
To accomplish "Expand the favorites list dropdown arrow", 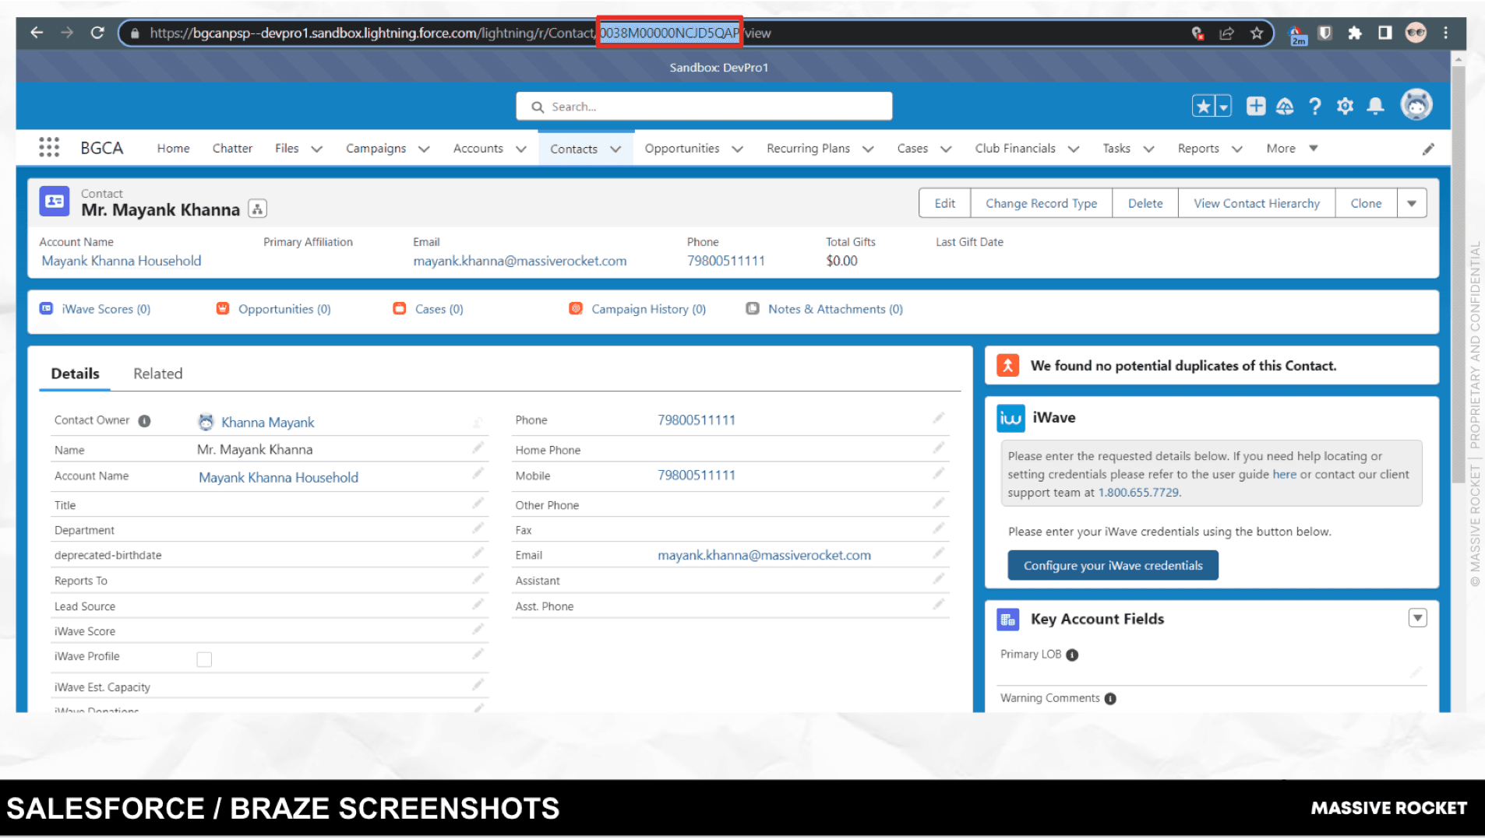I will pyautogui.click(x=1223, y=106).
